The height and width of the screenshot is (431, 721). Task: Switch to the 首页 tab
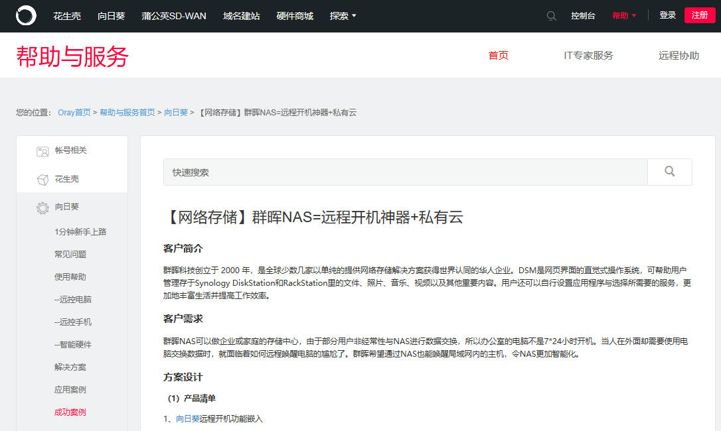(x=499, y=56)
